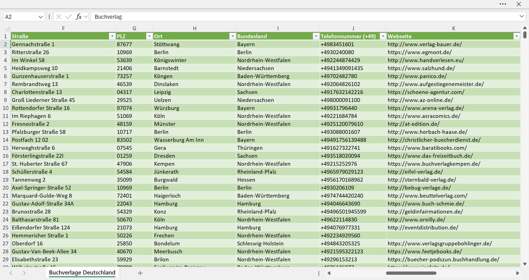
Task: Select the row 2 header
Action: [x=5, y=44]
